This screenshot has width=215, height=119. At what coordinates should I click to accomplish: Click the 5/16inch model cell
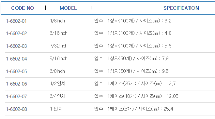(58, 59)
